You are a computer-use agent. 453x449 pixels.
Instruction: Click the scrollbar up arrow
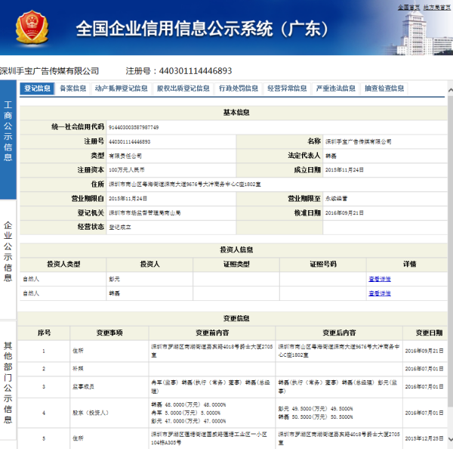[x=450, y=90]
